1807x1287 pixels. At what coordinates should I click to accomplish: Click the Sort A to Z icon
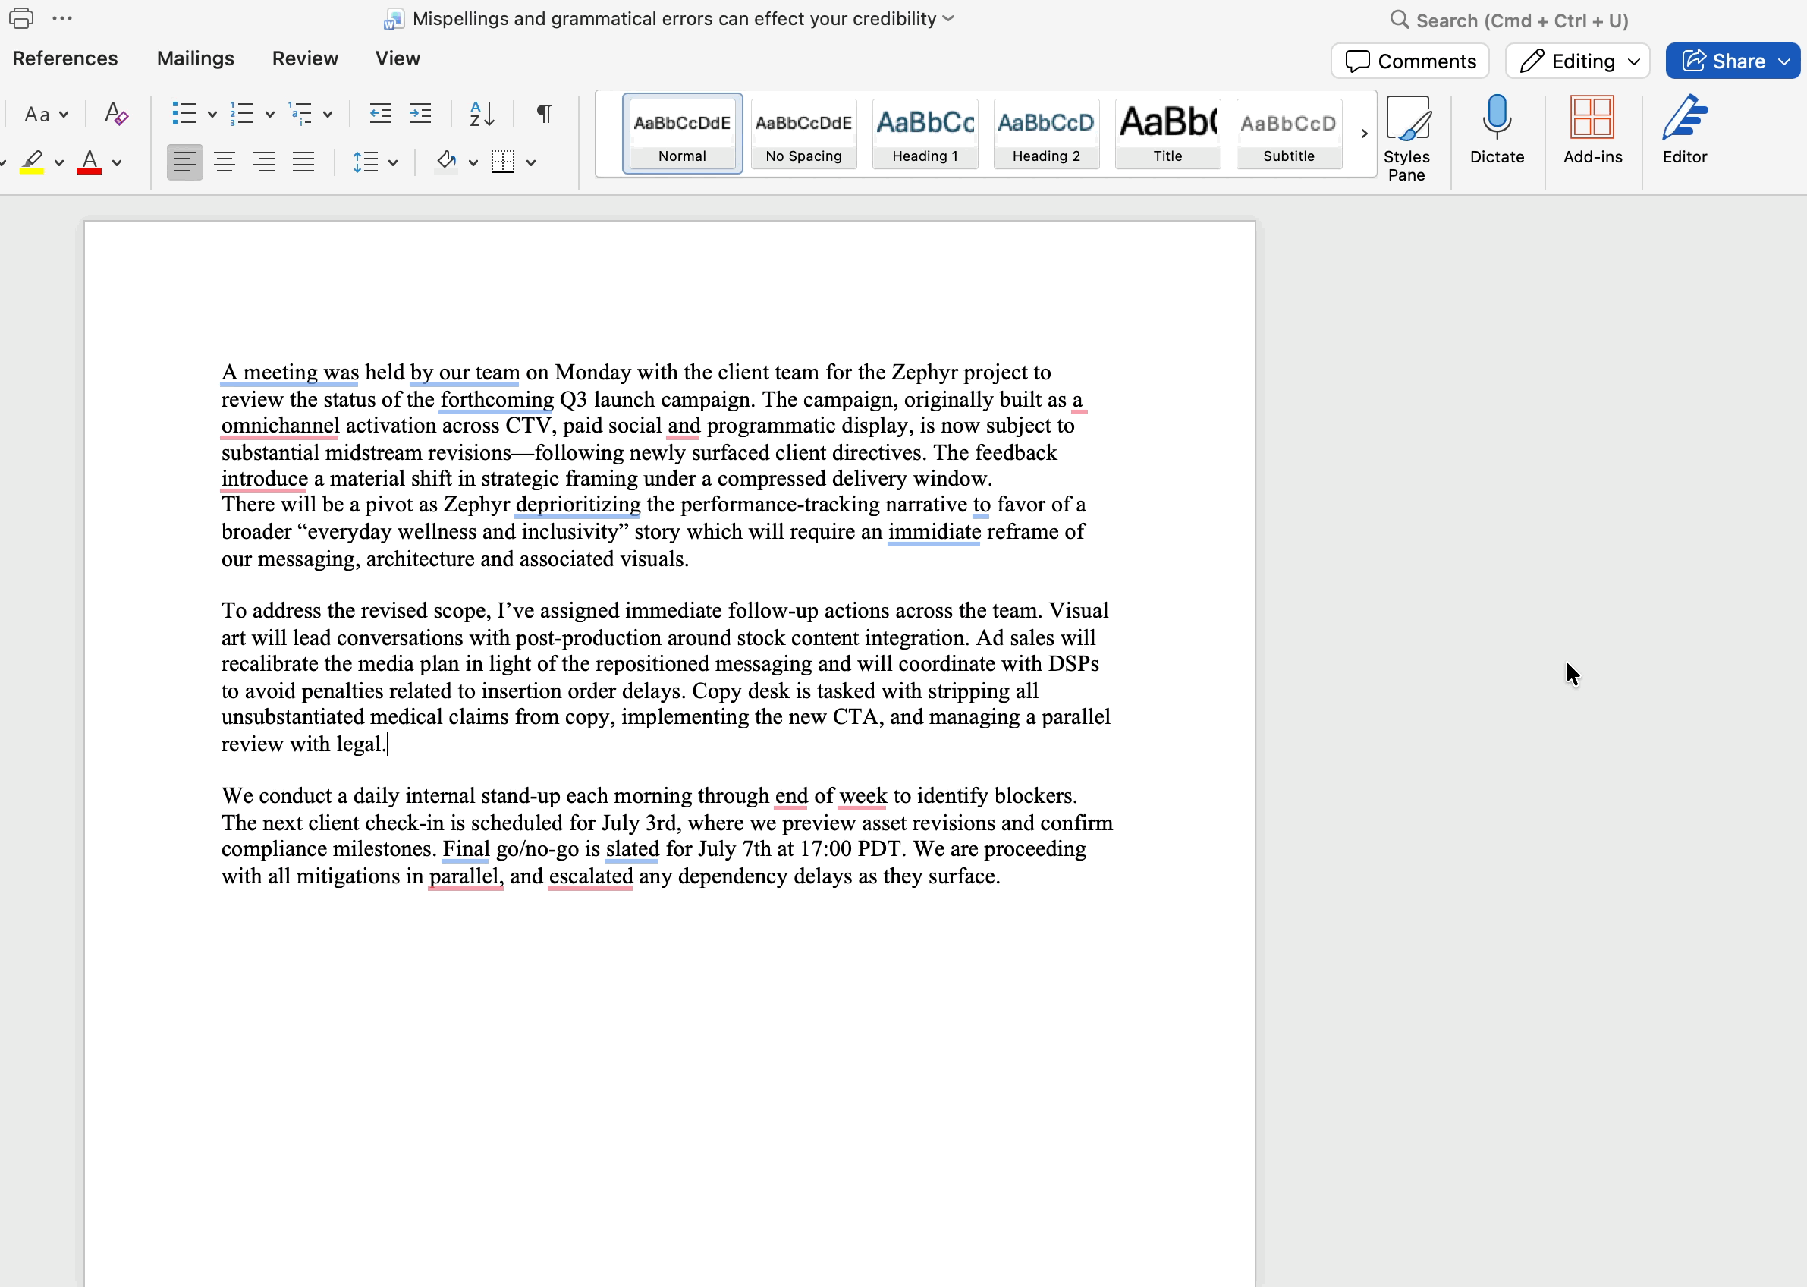point(482,114)
